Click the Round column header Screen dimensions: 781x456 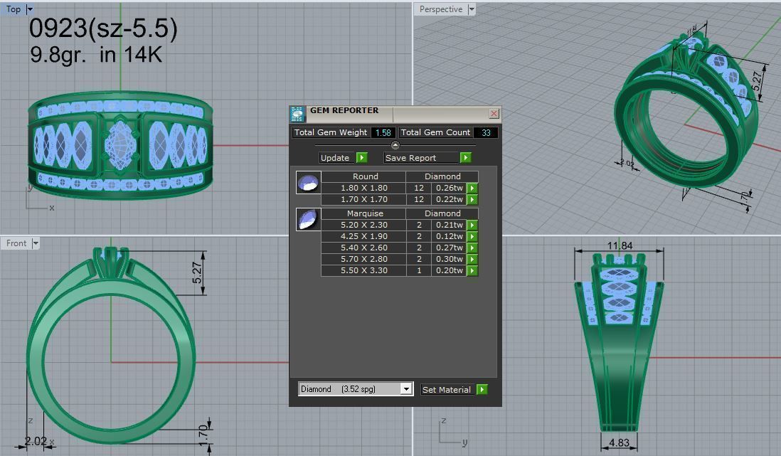click(365, 176)
